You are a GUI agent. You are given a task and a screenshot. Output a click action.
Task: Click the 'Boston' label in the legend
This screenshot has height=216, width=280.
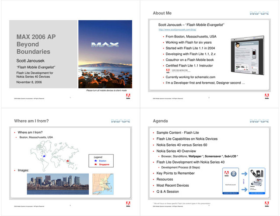pos(103,161)
